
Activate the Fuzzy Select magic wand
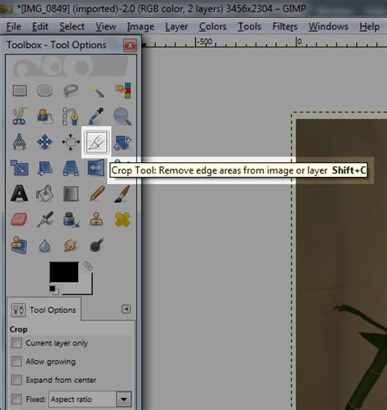(97, 90)
